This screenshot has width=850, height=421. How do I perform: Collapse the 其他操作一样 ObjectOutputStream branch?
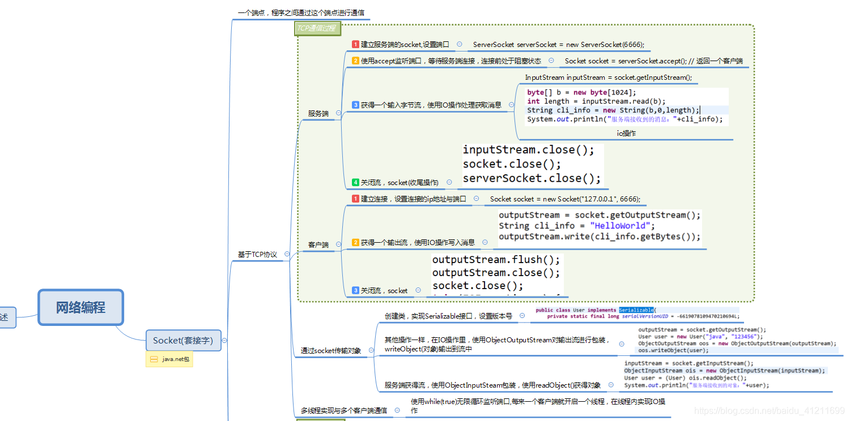(x=622, y=344)
